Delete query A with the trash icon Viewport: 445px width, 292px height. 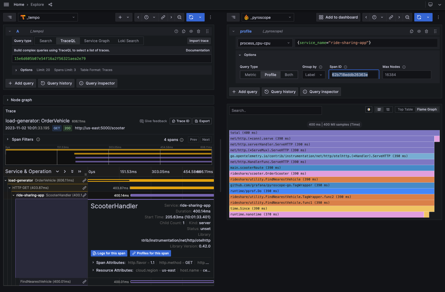[x=199, y=31]
